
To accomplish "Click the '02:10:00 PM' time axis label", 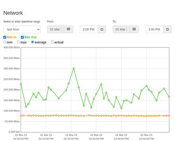I will click(46, 139).
